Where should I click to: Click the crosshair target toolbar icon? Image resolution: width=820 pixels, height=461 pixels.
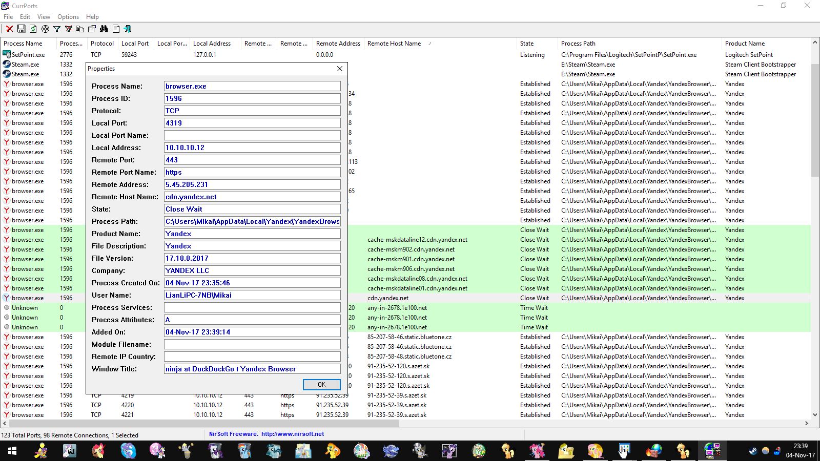point(45,29)
